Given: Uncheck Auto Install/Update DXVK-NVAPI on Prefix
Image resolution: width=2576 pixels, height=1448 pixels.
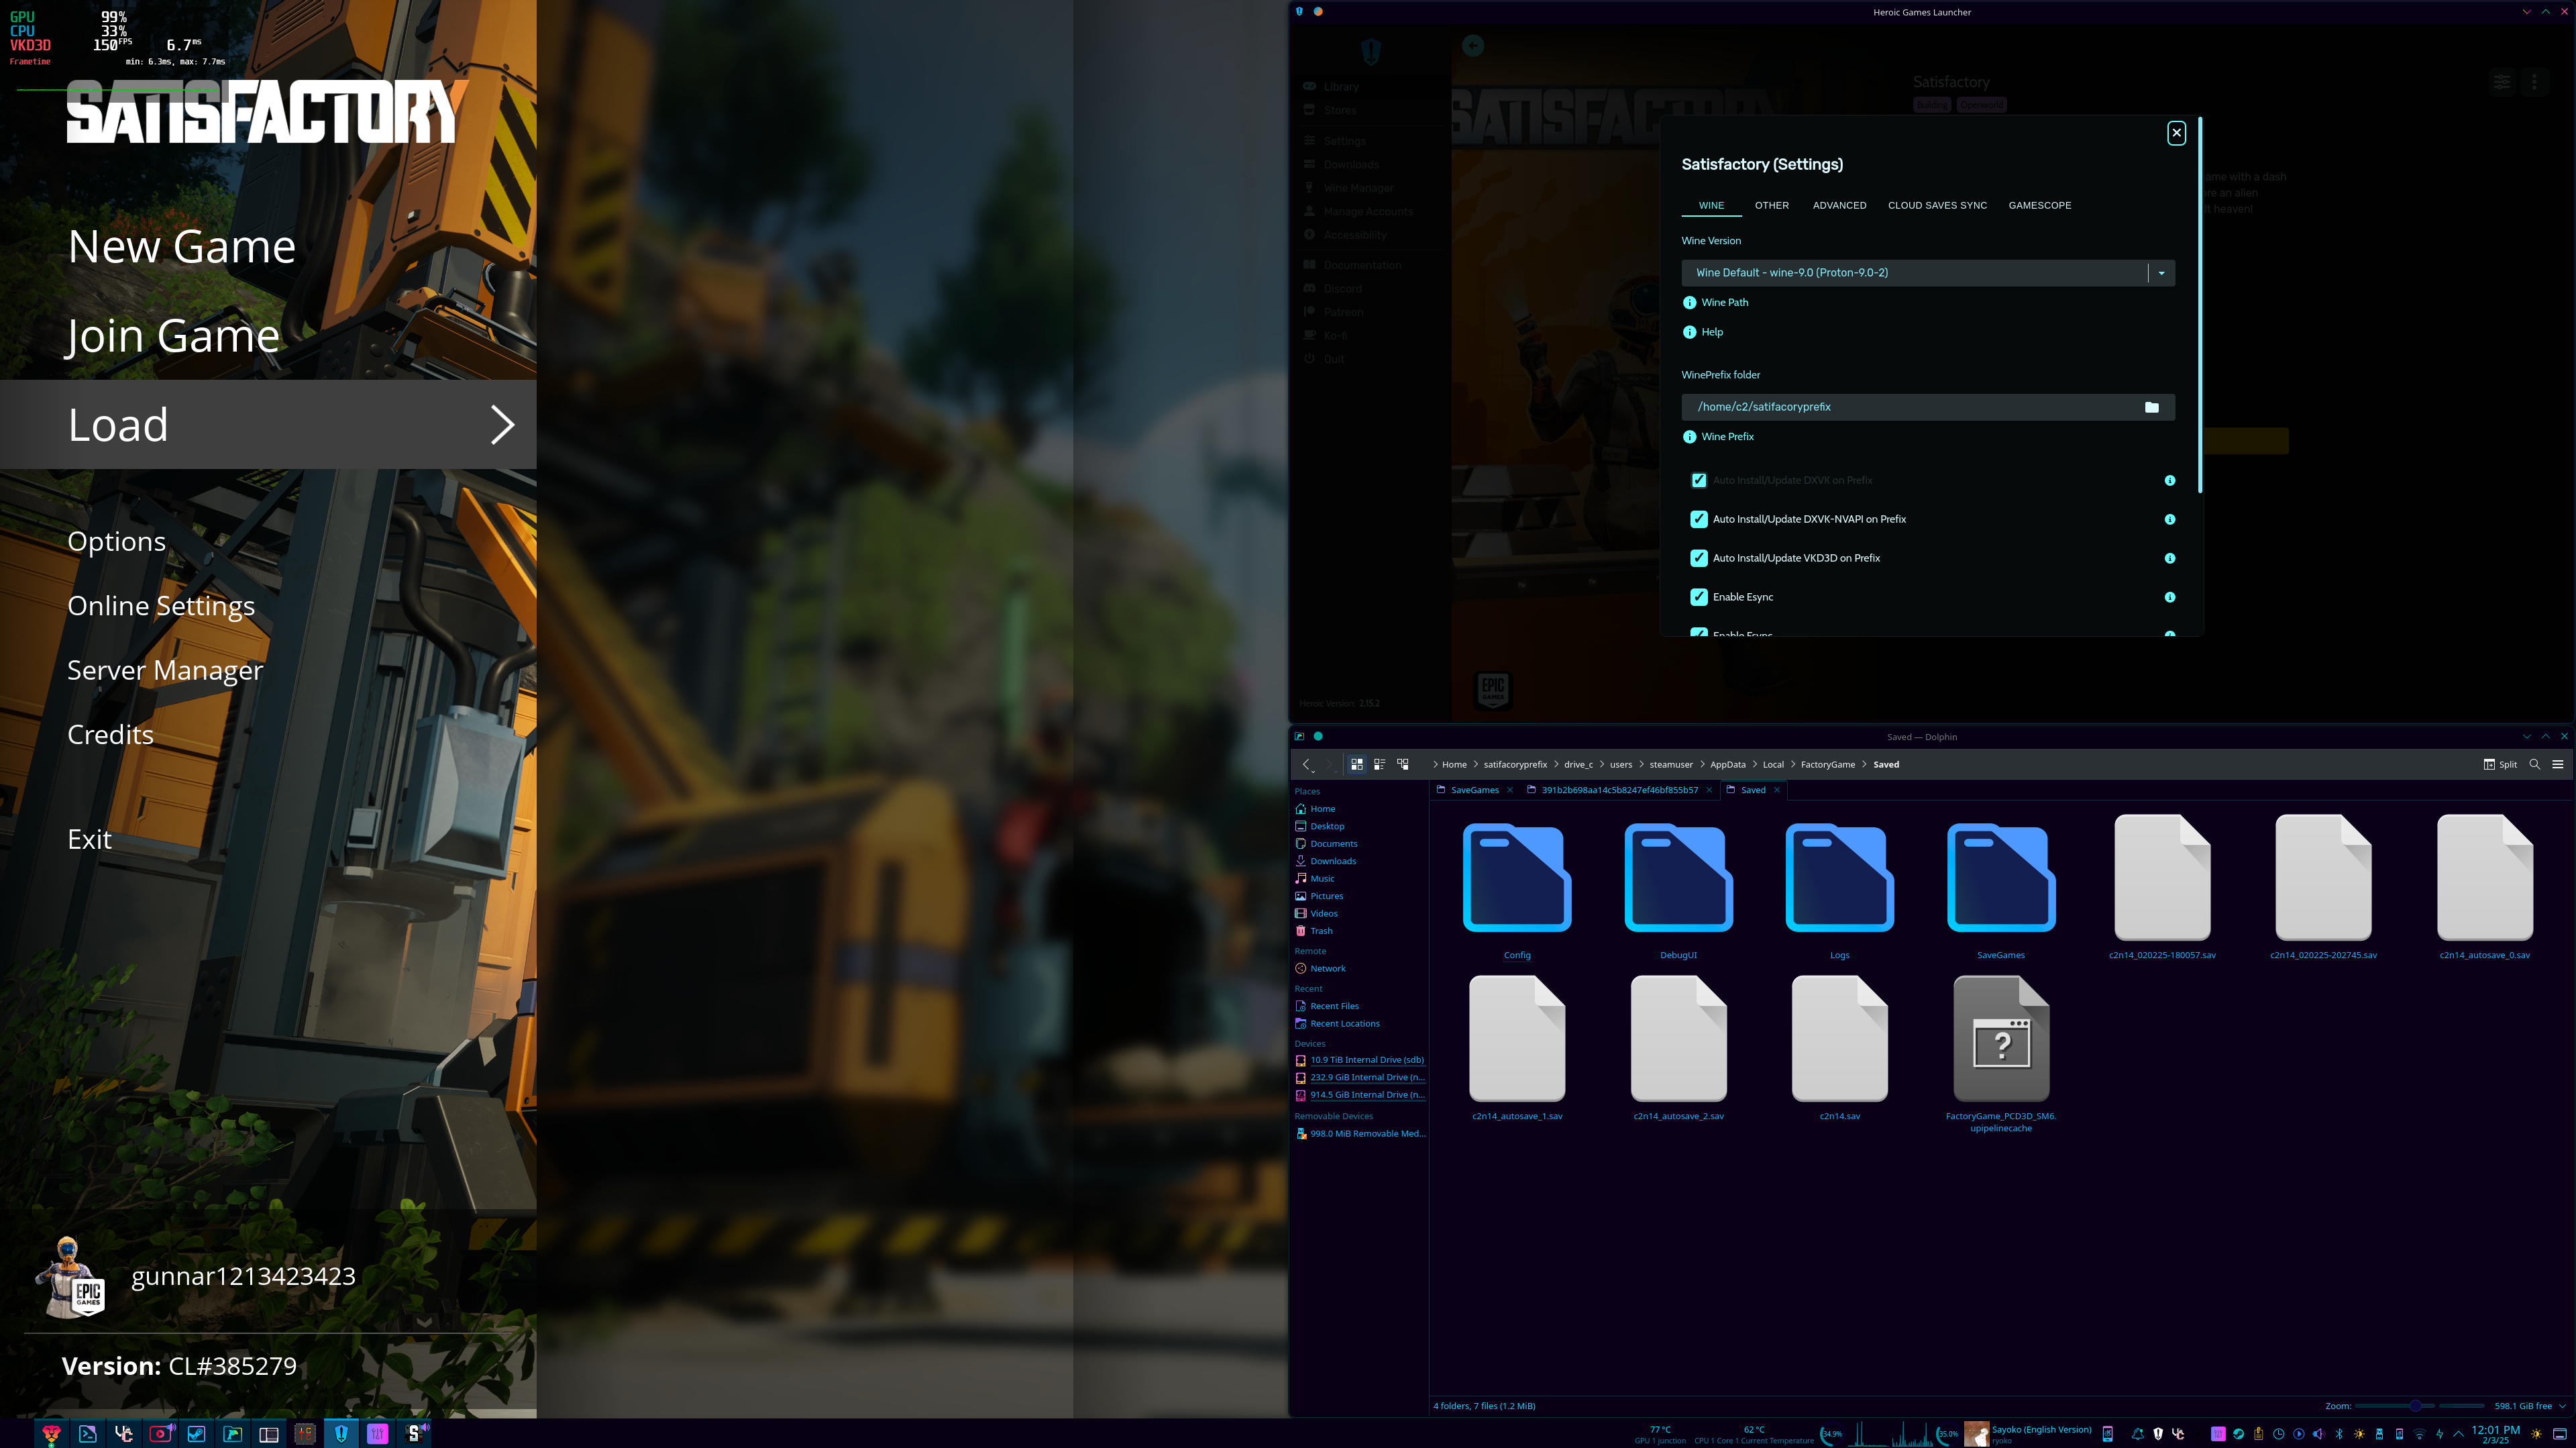Looking at the screenshot, I should (1698, 519).
